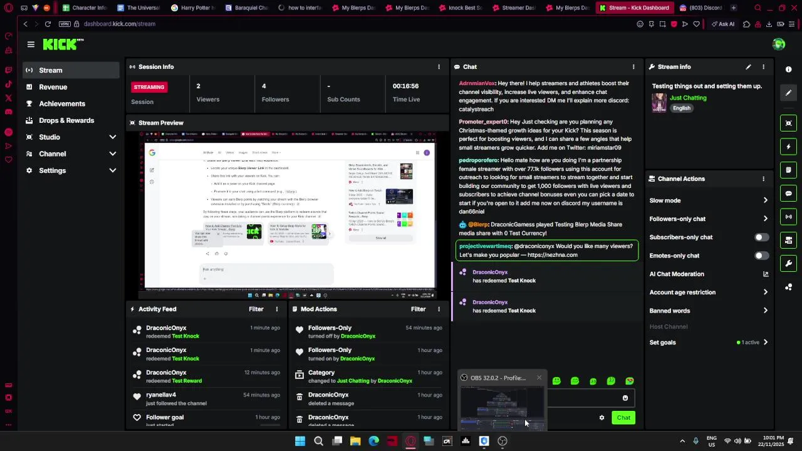802x451 pixels.
Task: Open Drops & Rewards in sidebar
Action: [71, 120]
